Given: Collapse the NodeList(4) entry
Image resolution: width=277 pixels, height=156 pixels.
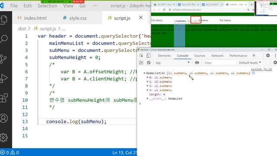Looking at the screenshot, I should [x=144, y=73].
